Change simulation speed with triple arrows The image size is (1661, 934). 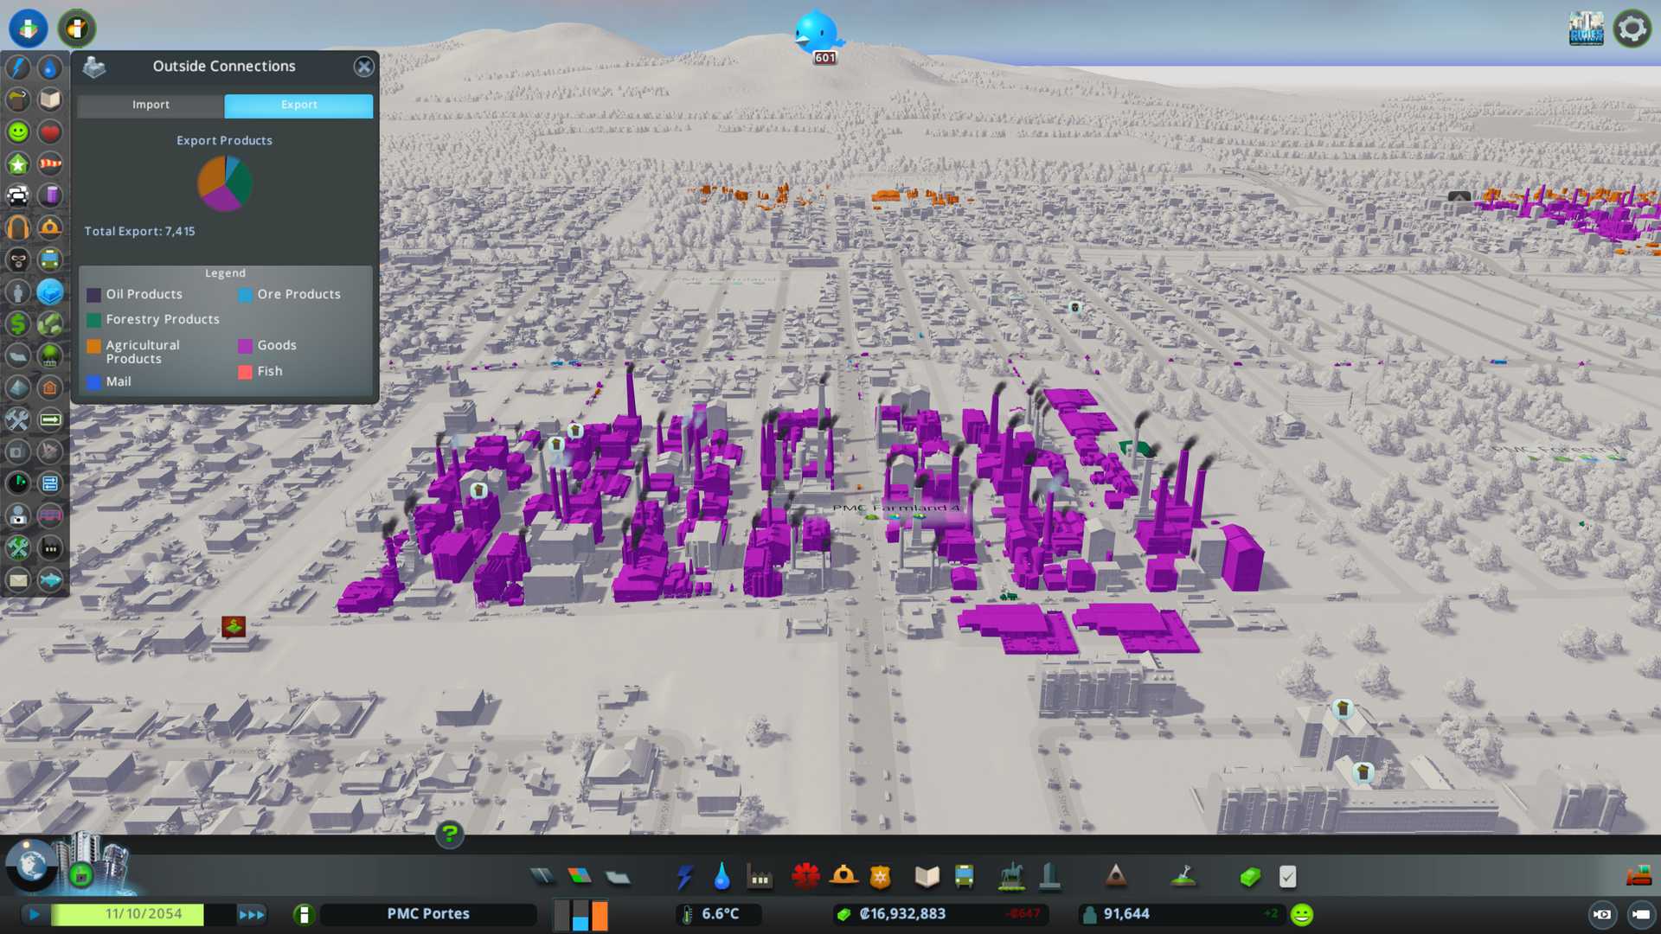point(252,914)
